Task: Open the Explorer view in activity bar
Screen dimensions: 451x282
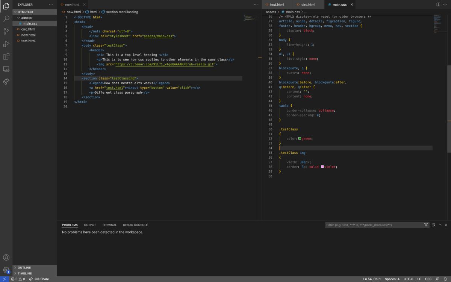Action: coord(6,6)
